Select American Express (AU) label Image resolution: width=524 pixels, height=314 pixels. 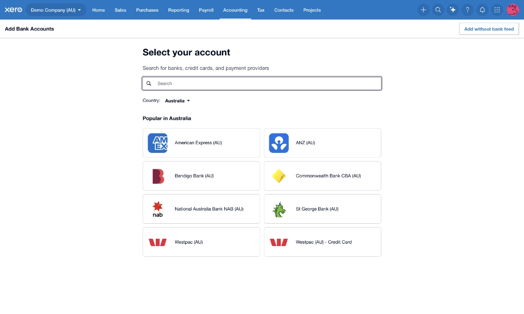click(x=198, y=143)
